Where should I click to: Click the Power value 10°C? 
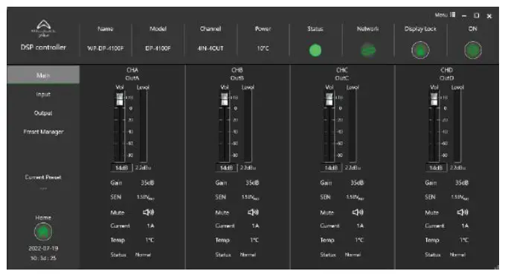tap(263, 48)
